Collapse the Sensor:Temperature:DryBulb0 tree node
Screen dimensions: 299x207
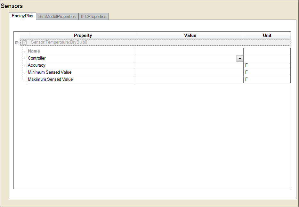tap(17, 43)
